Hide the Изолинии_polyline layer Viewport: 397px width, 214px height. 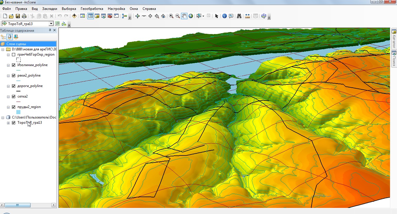tap(14, 65)
